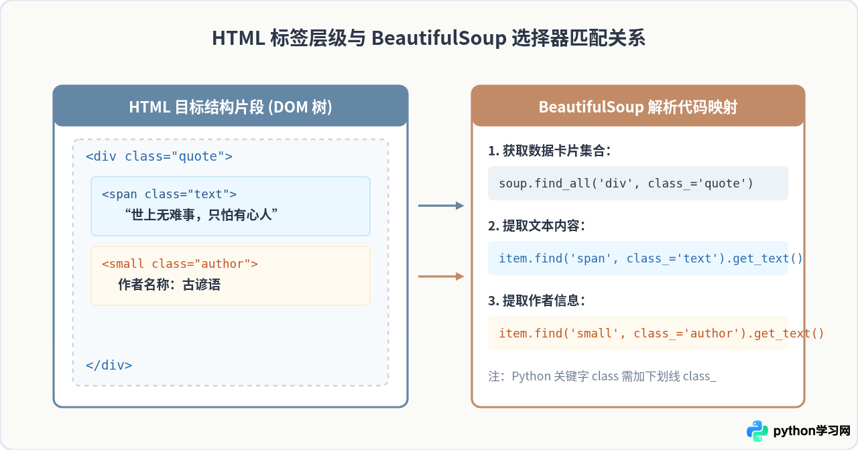Screen dimensions: 858x450
Task: Click heading 3. 提取作者信息
Action: pyautogui.click(x=537, y=301)
